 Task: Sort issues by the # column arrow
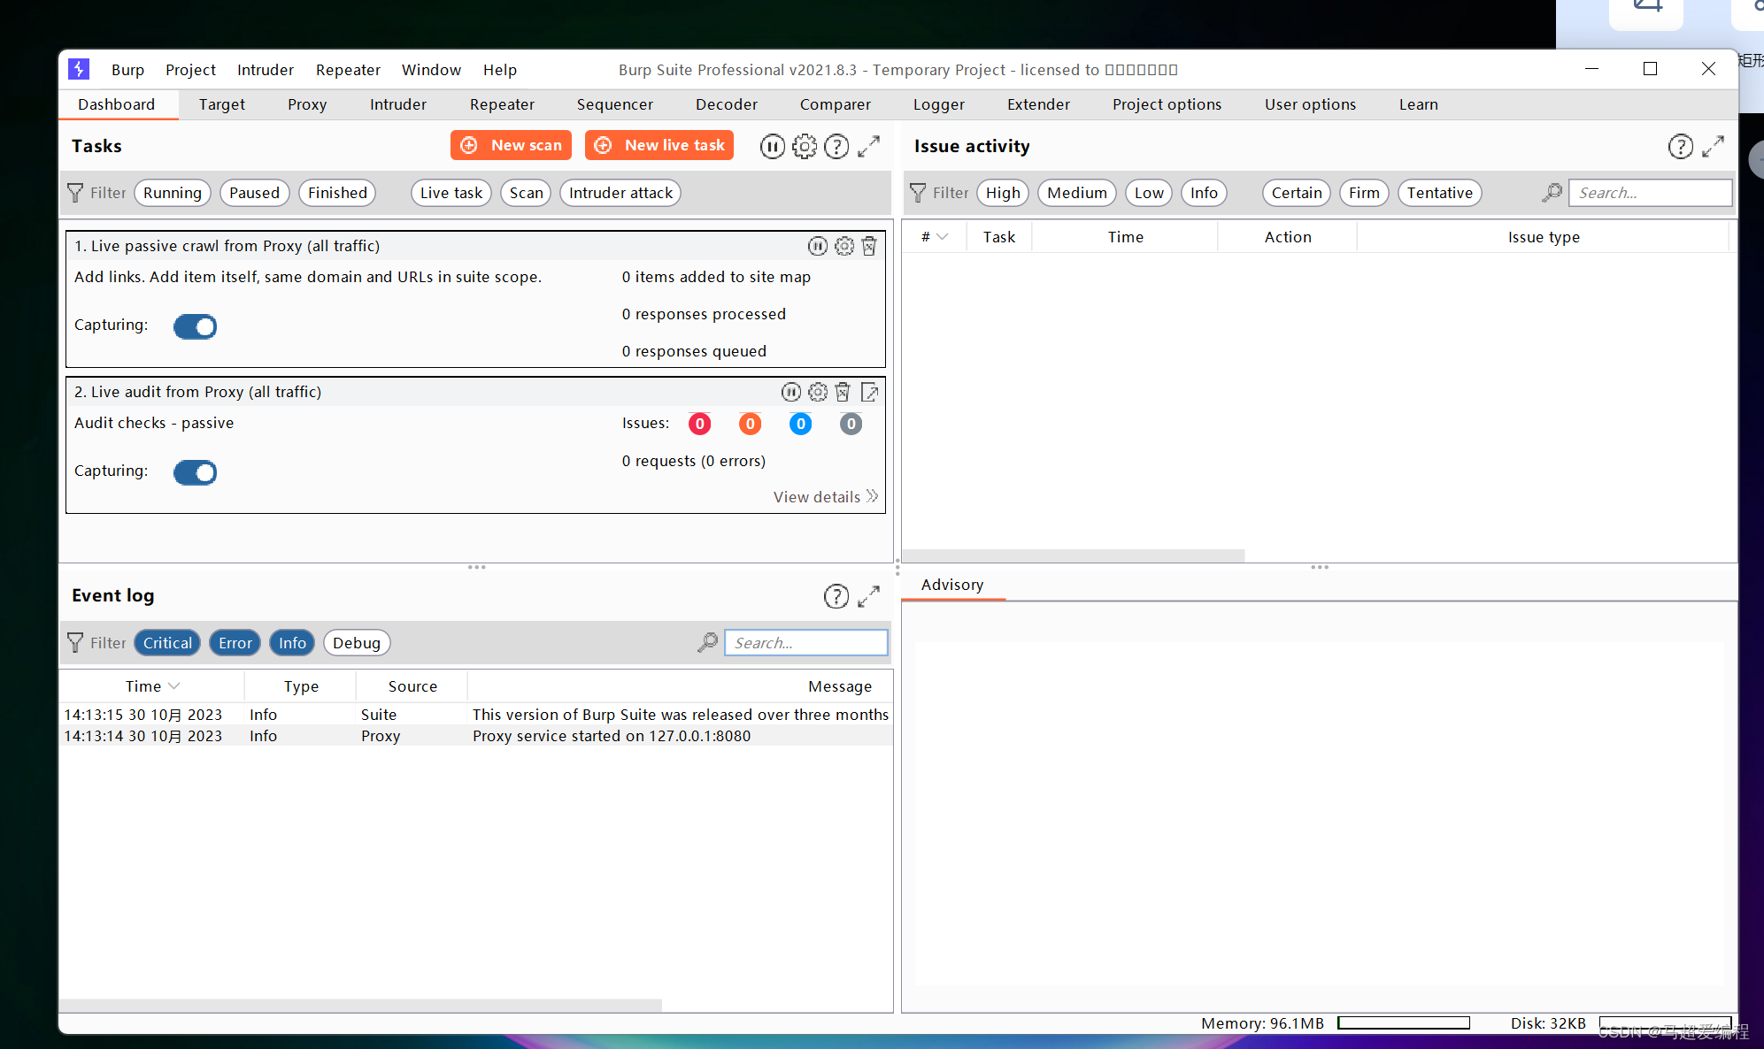coord(942,237)
